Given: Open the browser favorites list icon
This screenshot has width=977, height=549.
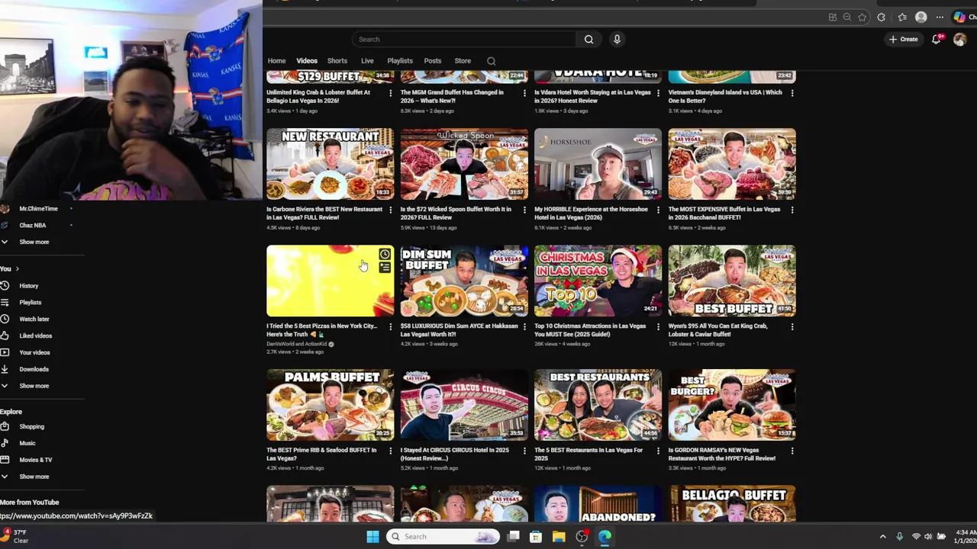Looking at the screenshot, I should [902, 18].
